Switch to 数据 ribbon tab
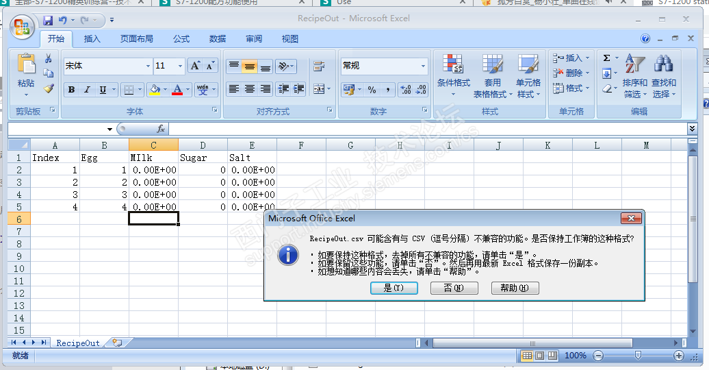709x370 pixels. pos(218,39)
